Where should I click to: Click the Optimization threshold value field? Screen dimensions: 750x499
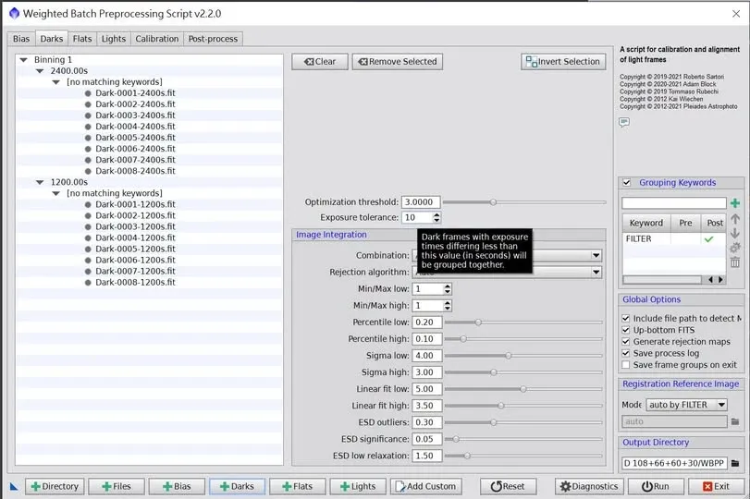point(421,202)
